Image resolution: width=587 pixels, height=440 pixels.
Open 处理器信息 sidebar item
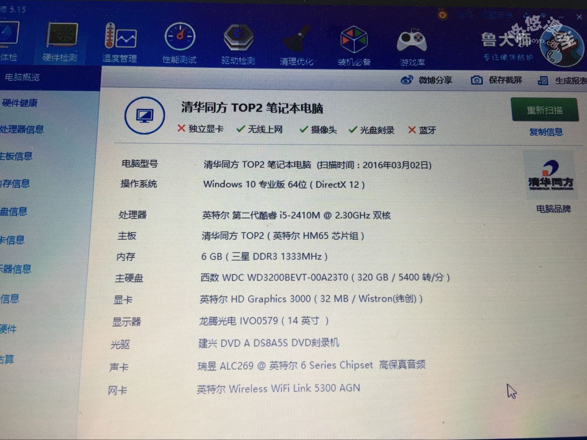tap(22, 129)
